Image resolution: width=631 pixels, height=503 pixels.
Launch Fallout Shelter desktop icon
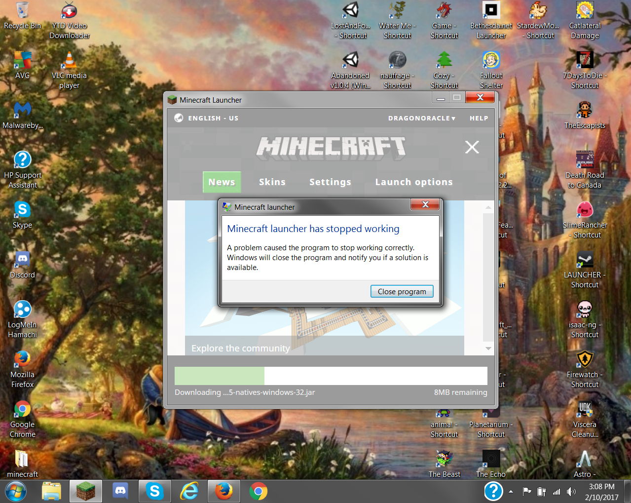(491, 70)
